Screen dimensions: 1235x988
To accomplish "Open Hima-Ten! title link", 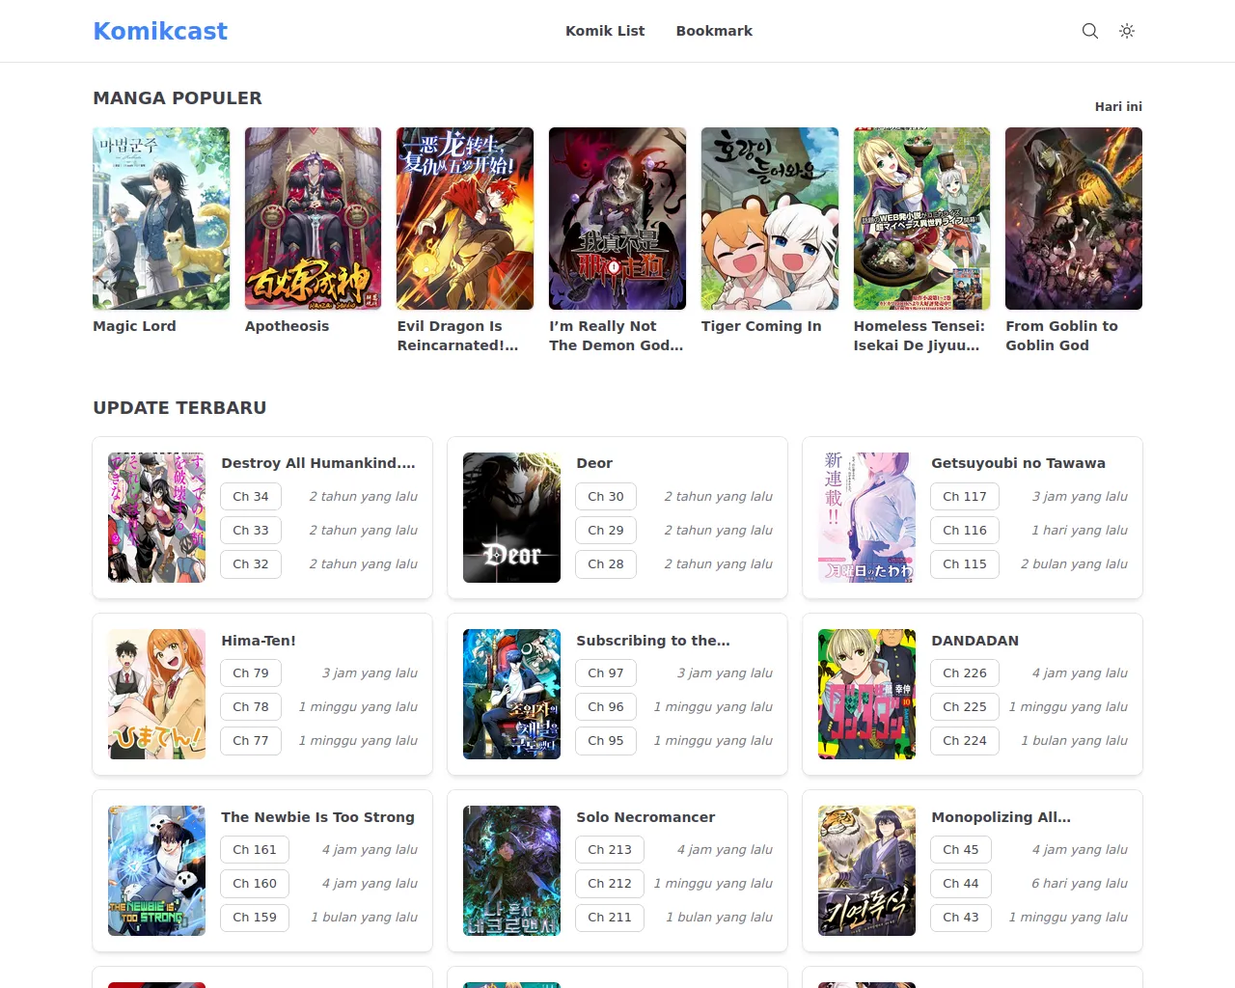I will (259, 641).
